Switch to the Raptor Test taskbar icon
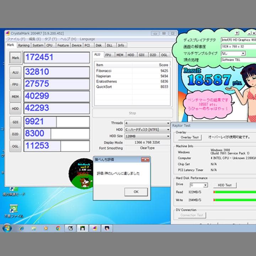Screen dimensions: 256x256 click(x=70, y=228)
